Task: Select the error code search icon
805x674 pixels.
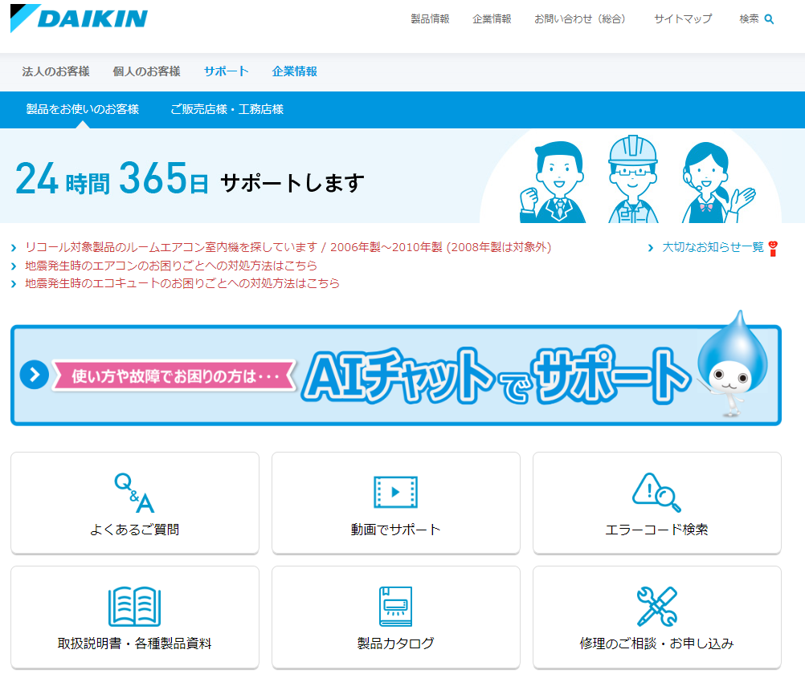Action: pyautogui.click(x=656, y=493)
